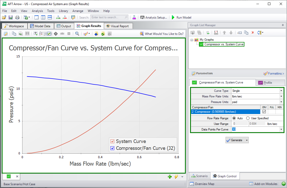Select the single-window layout icon
287x188 pixels.
pyautogui.click(x=36, y=18)
